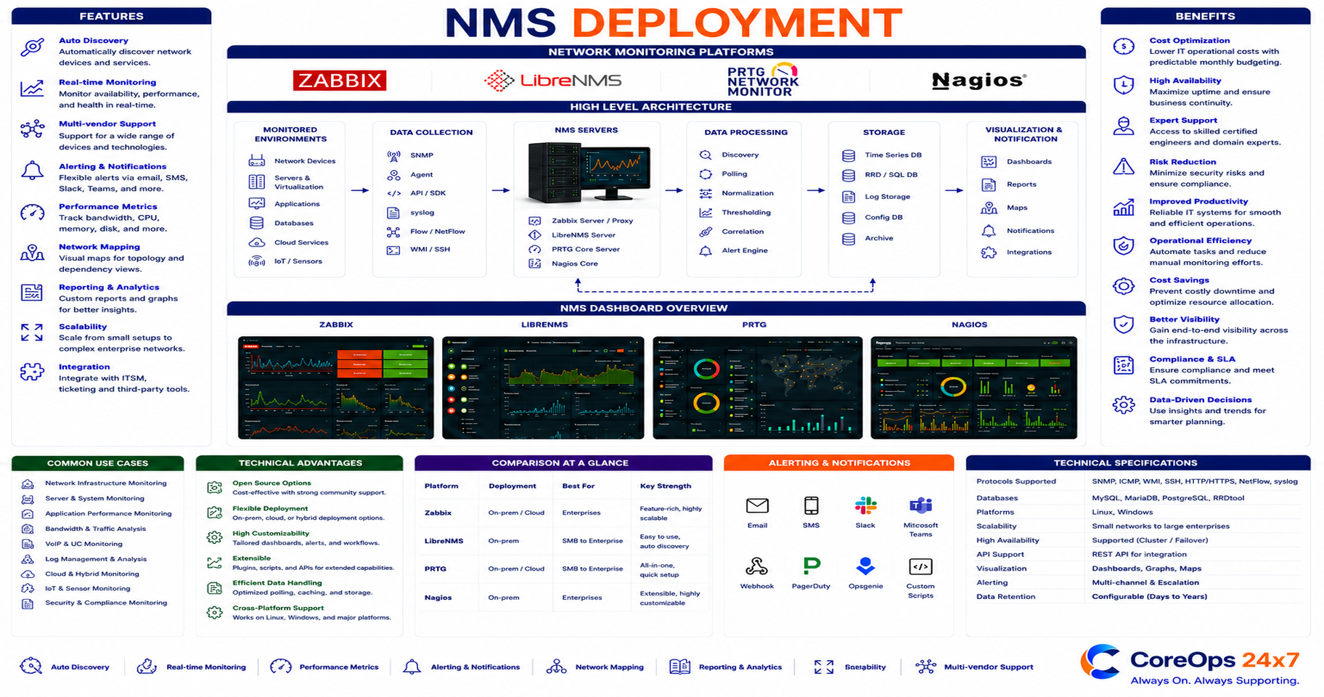This screenshot has width=1324, height=697.
Task: Click the Risk Reduction warning triangle icon
Action: [1124, 167]
